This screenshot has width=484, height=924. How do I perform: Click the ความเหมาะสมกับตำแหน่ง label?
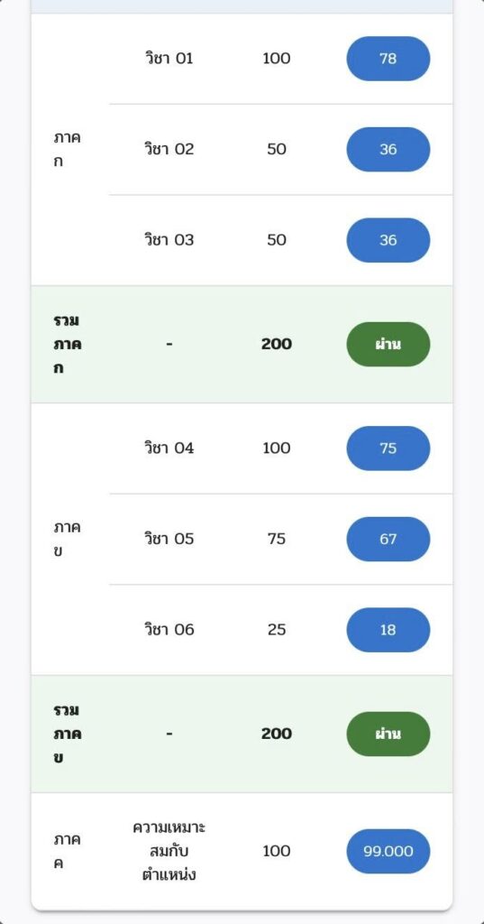[169, 852]
